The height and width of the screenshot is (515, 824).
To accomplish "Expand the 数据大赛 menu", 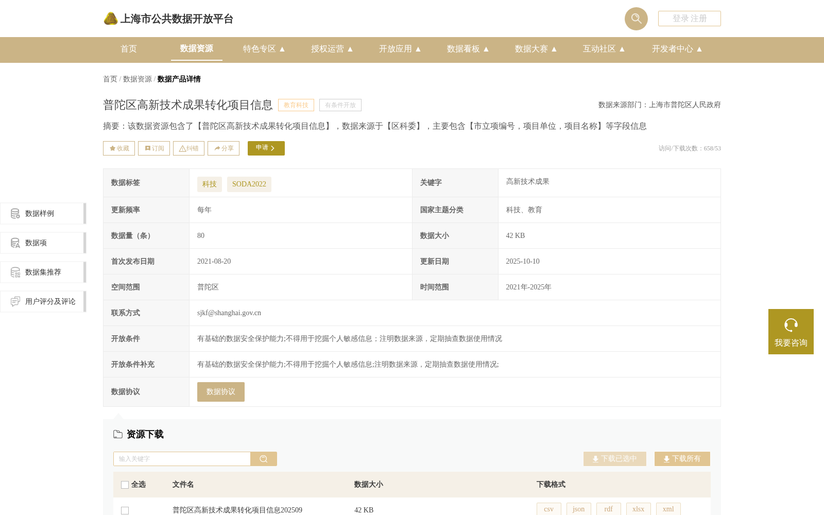I will (536, 49).
